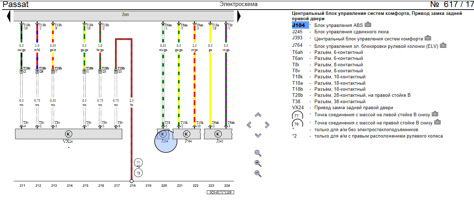This screenshot has width=474, height=207.
Task: Click the J764 component box
Action: coord(187,134)
